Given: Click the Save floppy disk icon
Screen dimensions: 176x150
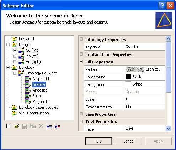Looking at the screenshot, I should [25, 126].
